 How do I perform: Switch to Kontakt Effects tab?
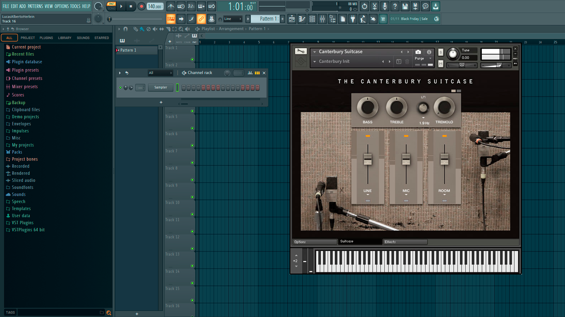tap(405, 242)
